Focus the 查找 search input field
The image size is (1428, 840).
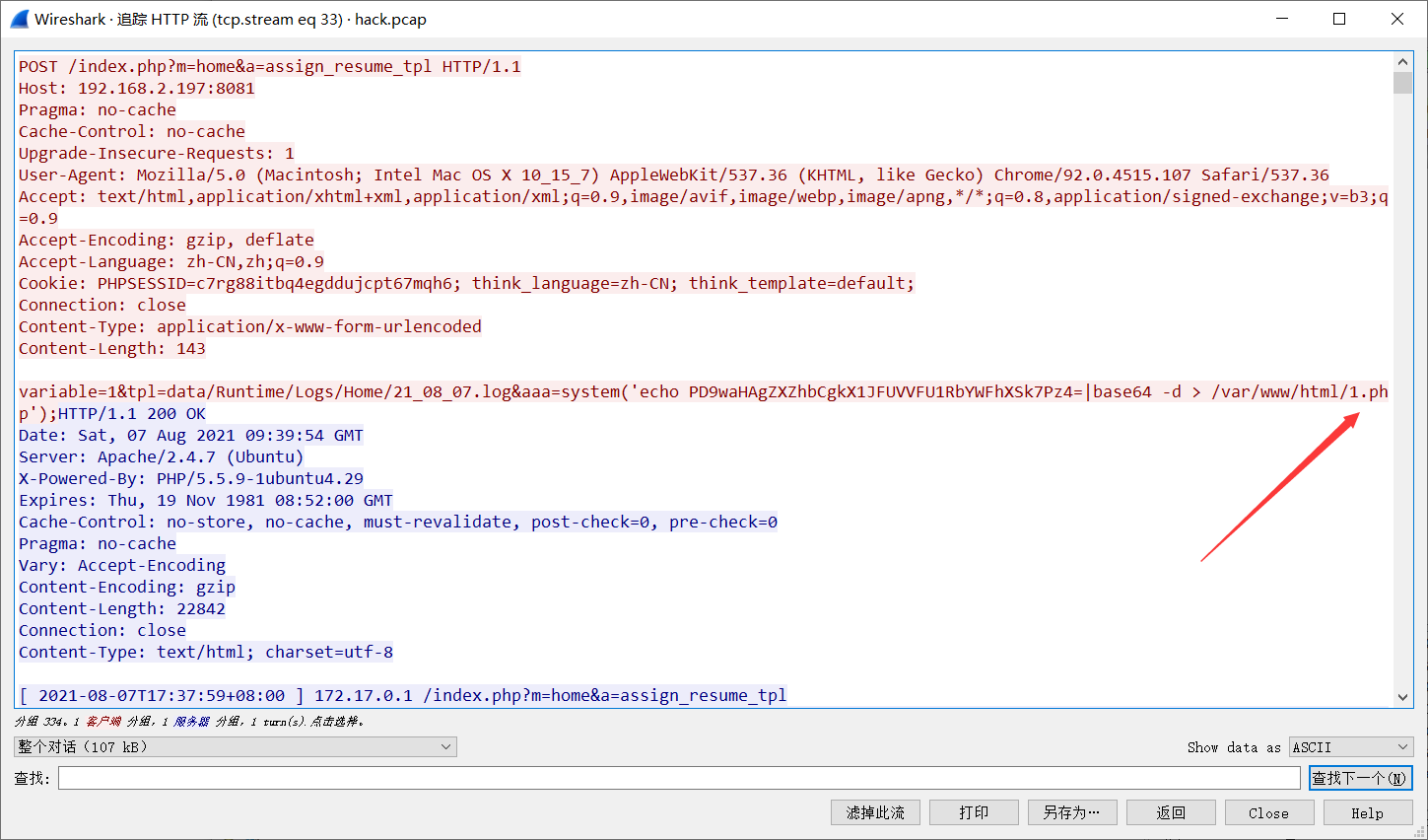679,778
